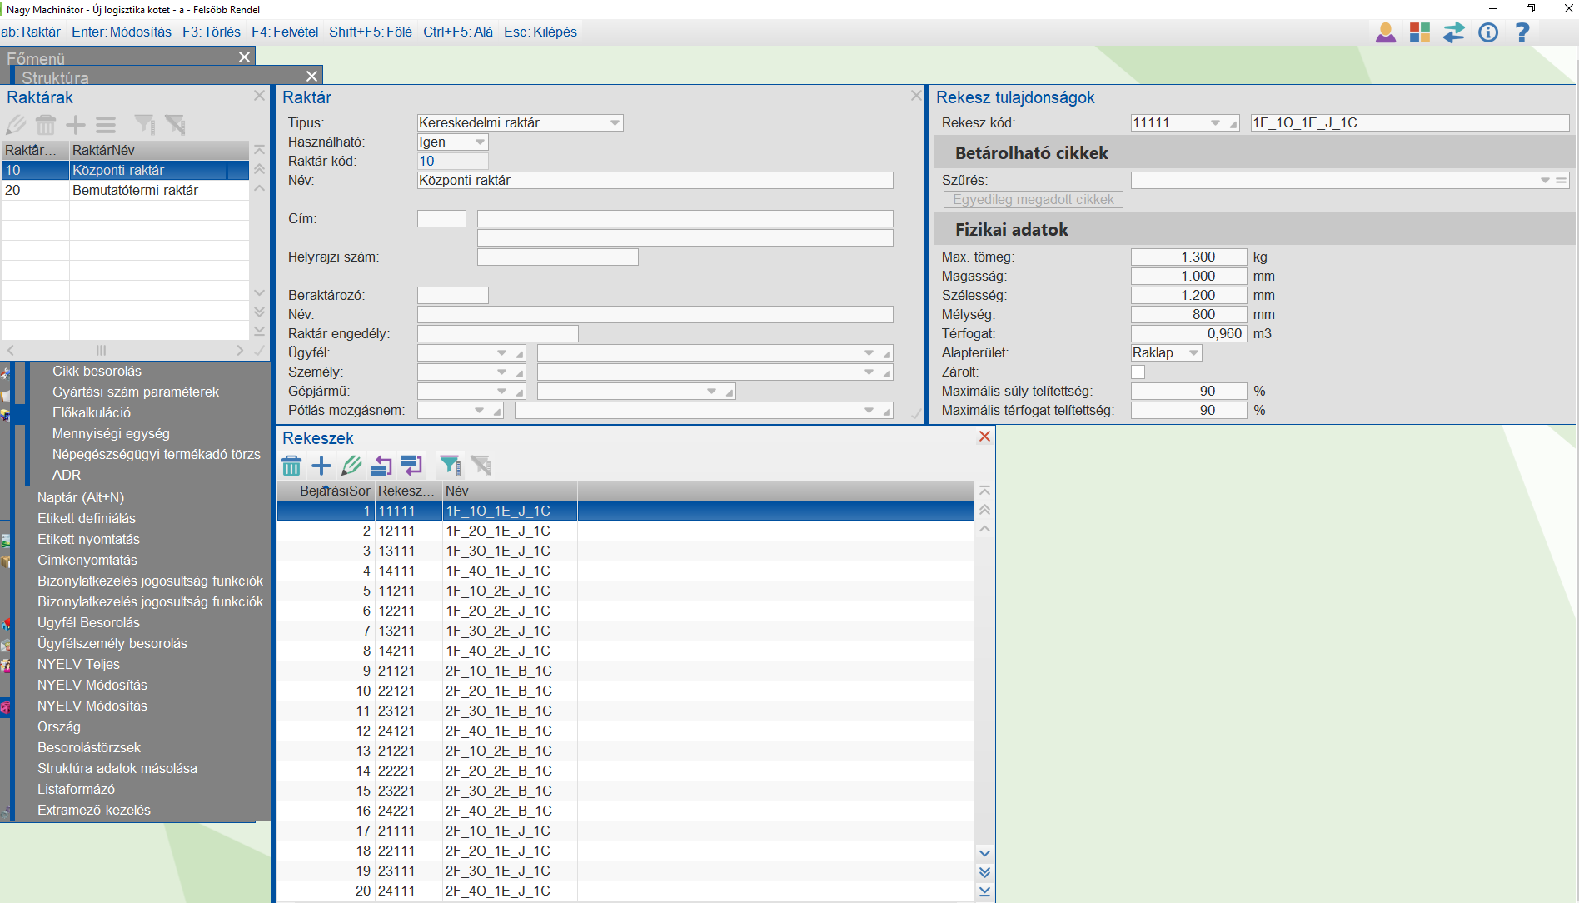The image size is (1579, 903).
Task: Apply filter in the Rekeszek toolbar
Action: [450, 466]
